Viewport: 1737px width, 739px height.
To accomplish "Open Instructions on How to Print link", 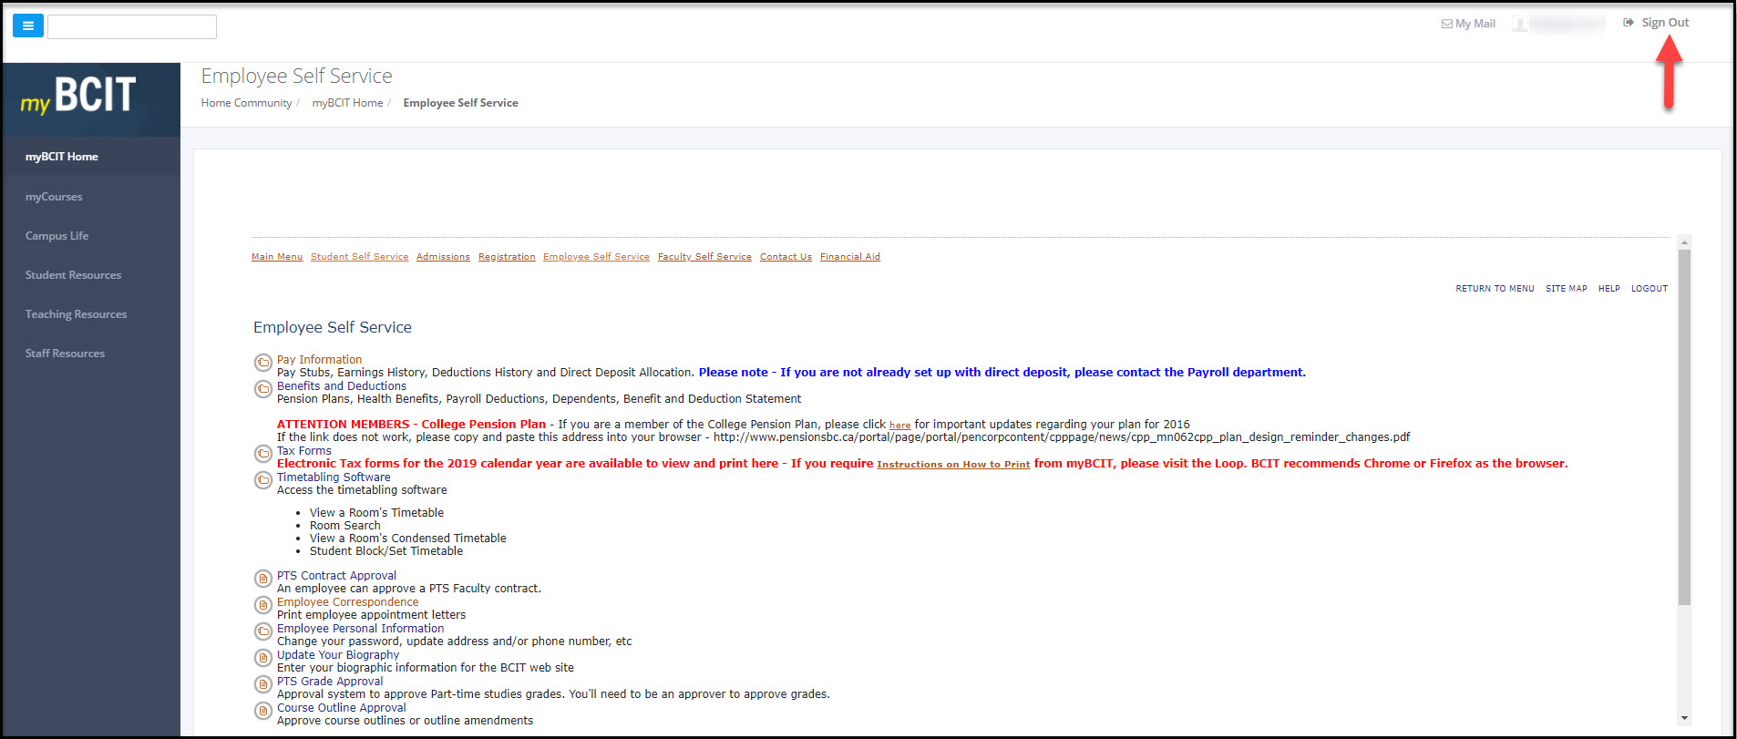I will tap(953, 465).
